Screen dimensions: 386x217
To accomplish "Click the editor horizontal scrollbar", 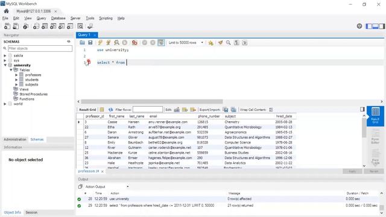I will (151, 101).
